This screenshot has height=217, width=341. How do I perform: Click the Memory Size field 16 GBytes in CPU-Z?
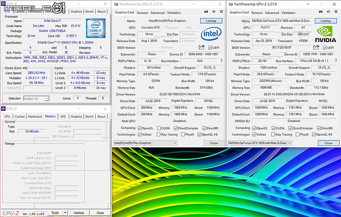pyautogui.click(x=32, y=131)
